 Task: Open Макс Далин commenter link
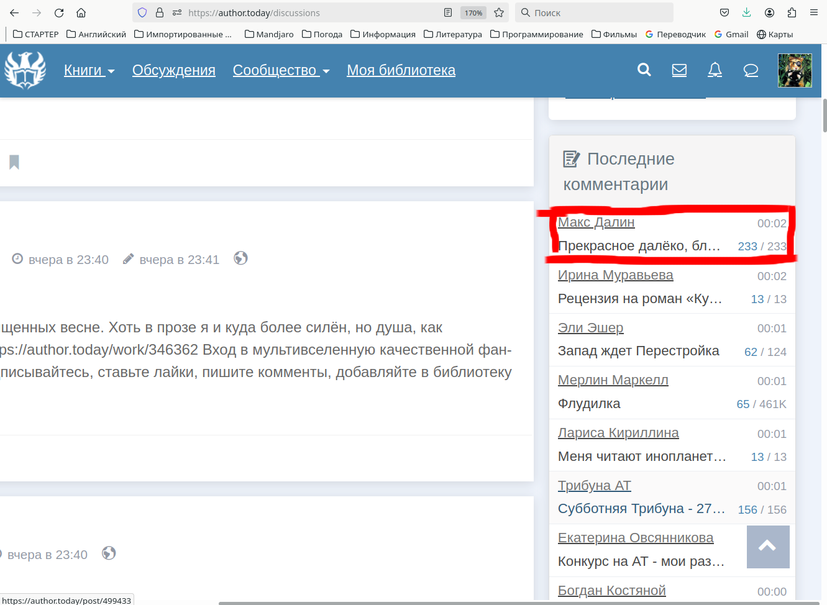[596, 222]
